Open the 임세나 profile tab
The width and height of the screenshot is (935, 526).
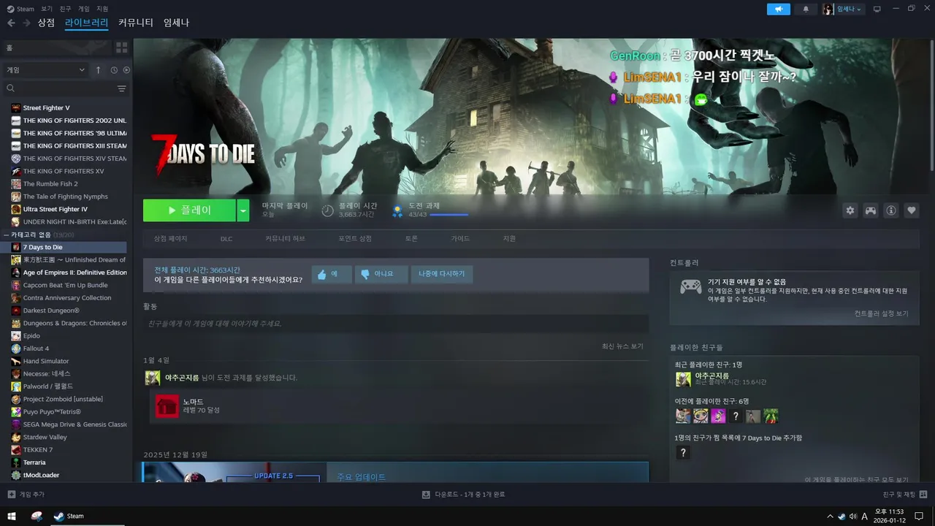(x=177, y=23)
